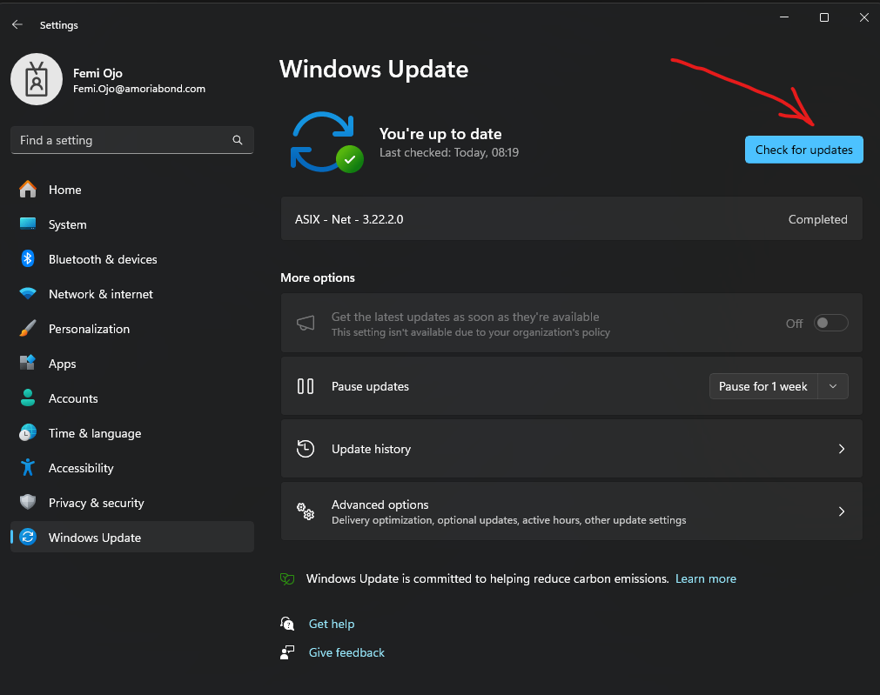Click the Bluetooth icon in sidebar

click(28, 258)
